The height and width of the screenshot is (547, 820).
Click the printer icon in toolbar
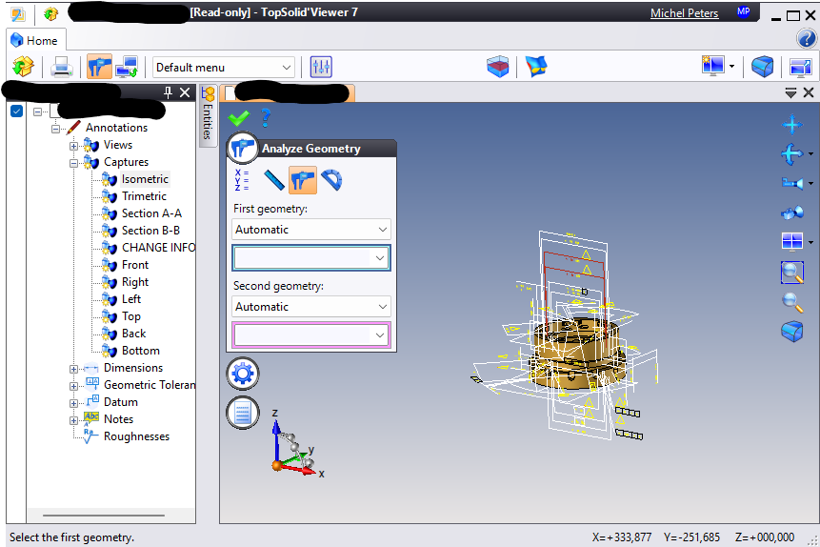62,67
